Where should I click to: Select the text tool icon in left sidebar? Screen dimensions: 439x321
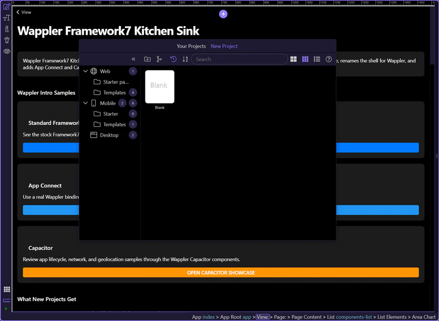7,18
